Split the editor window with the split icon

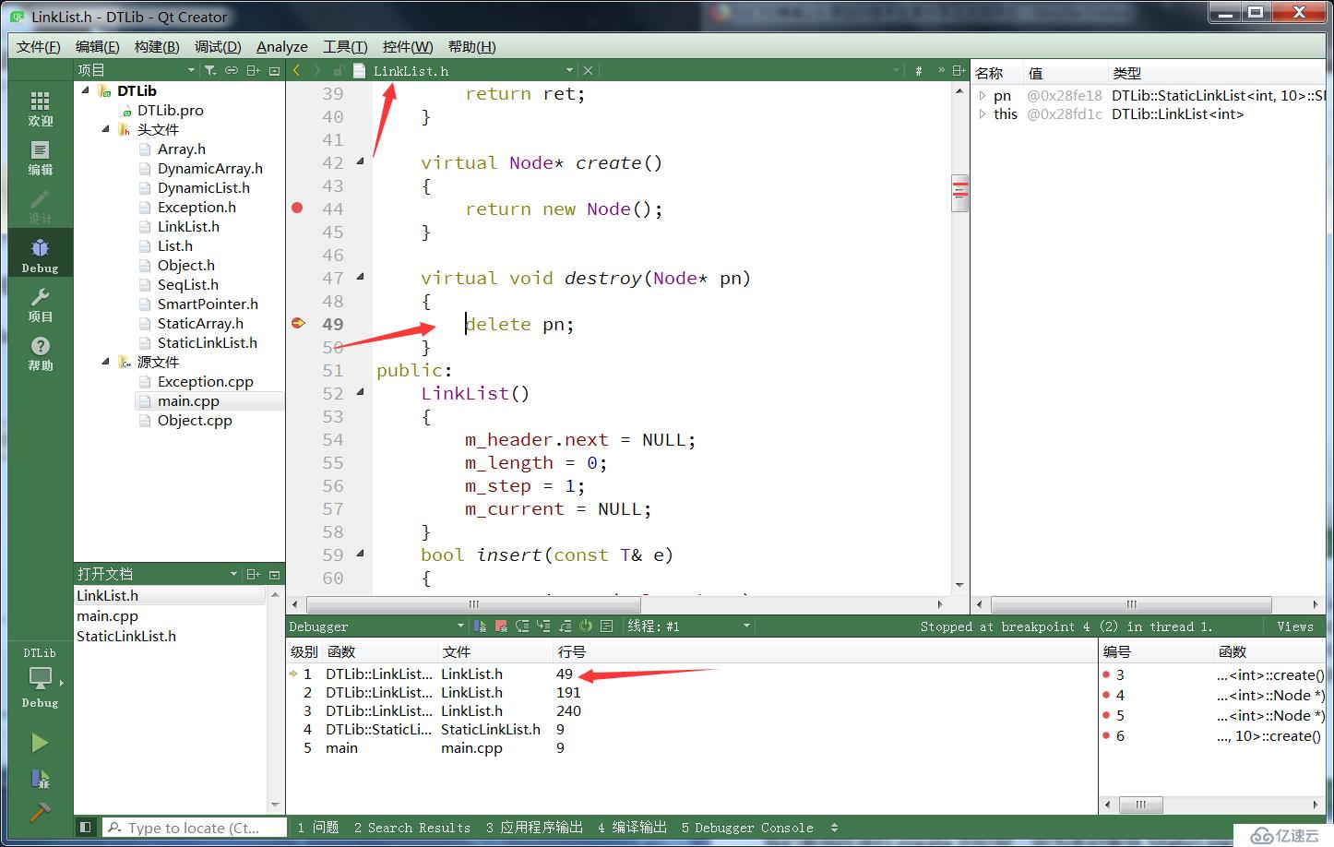(959, 70)
